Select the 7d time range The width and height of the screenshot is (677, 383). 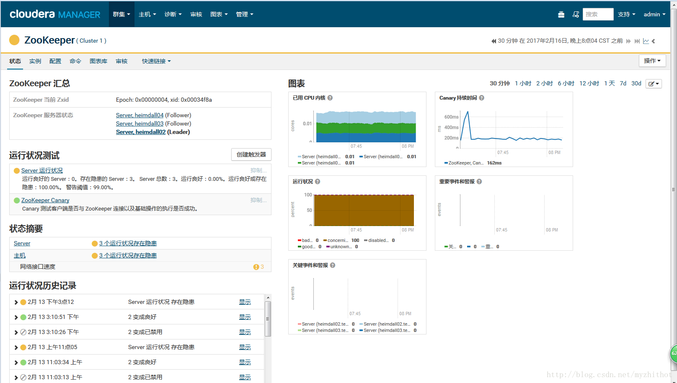[x=623, y=83]
